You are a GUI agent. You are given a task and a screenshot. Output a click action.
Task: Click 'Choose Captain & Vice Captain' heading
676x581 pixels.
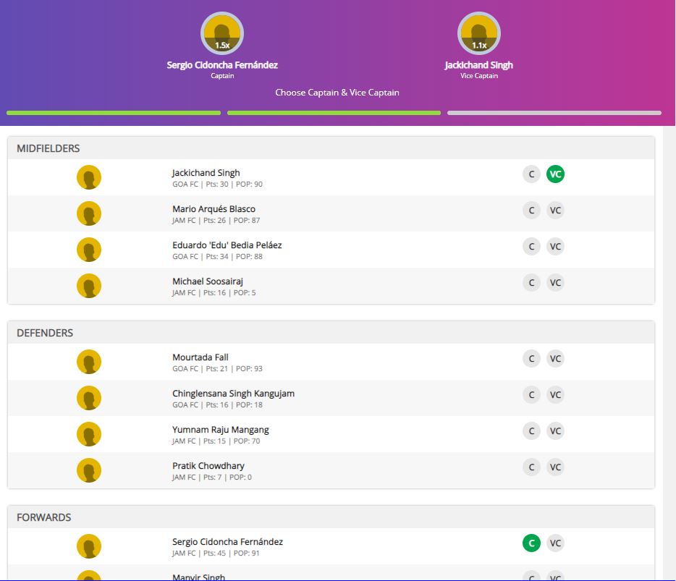point(337,93)
